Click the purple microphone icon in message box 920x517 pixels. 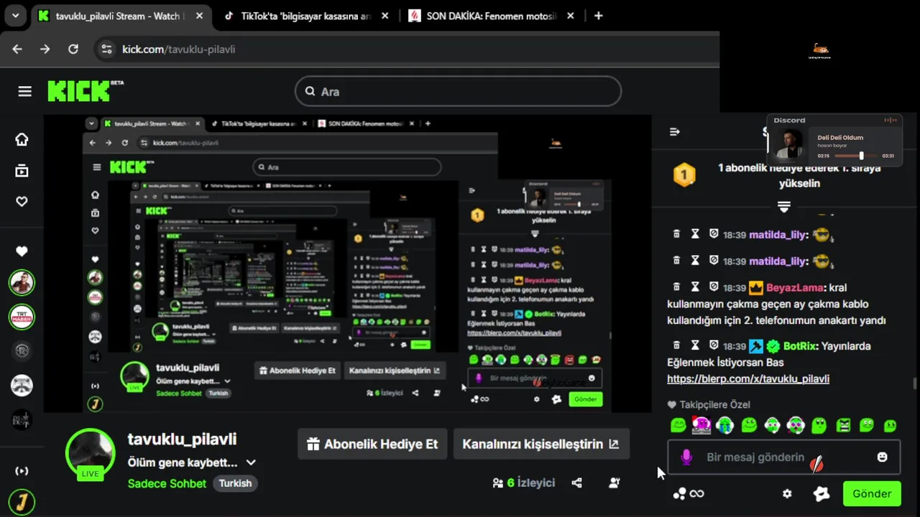click(x=686, y=457)
